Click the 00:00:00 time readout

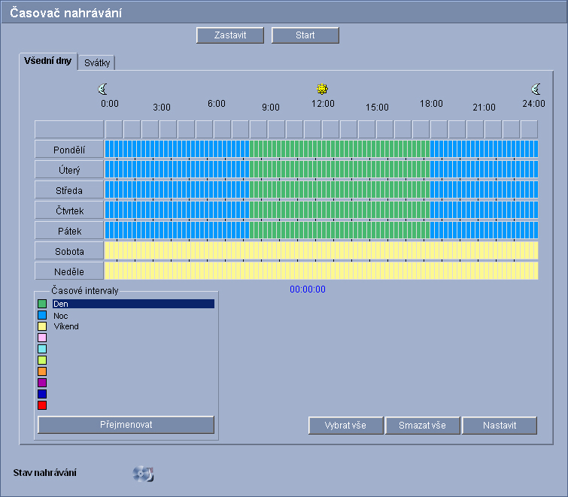pos(308,289)
